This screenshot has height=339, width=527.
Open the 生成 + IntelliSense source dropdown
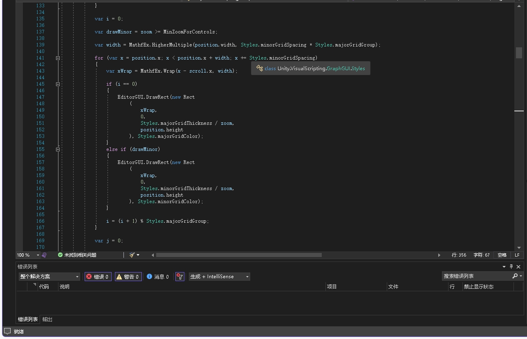pyautogui.click(x=219, y=277)
